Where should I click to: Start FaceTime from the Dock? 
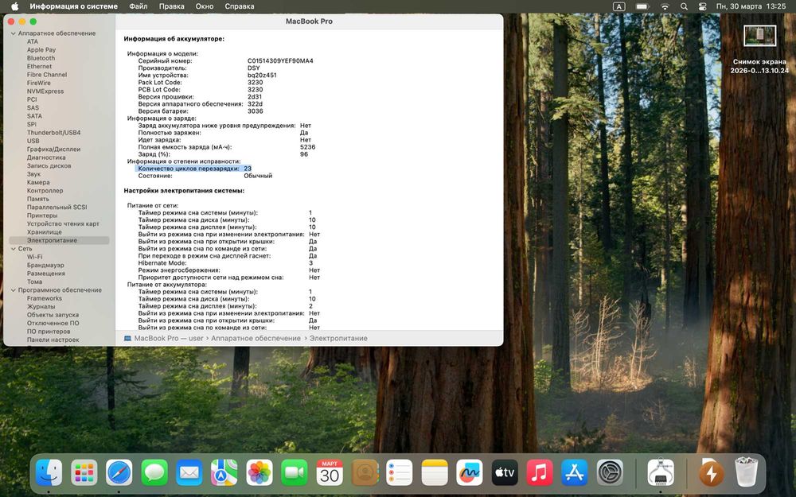(295, 472)
